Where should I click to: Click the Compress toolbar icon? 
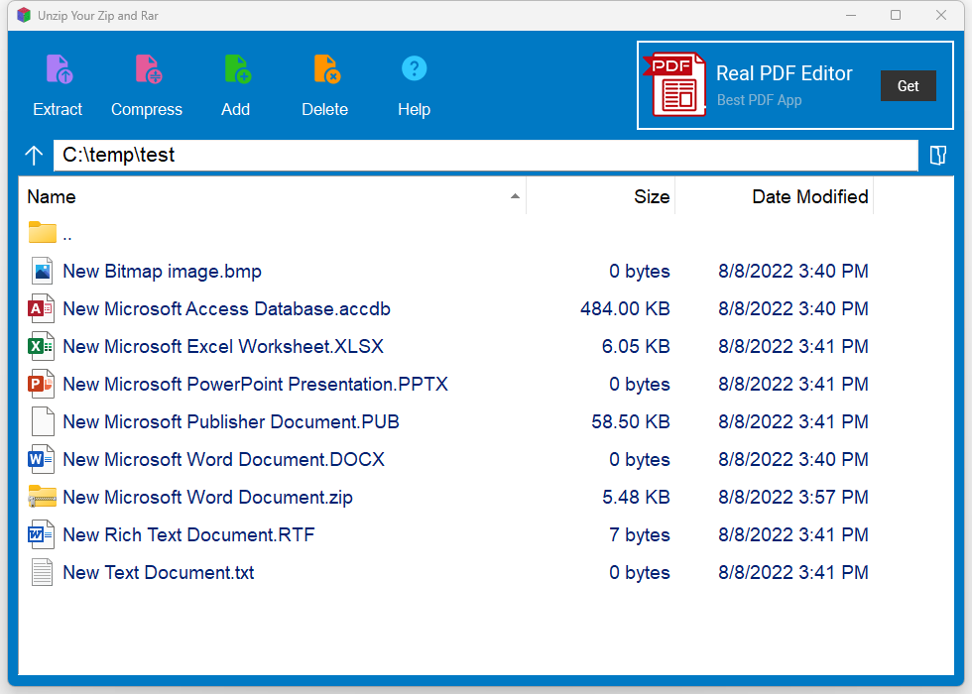[147, 69]
